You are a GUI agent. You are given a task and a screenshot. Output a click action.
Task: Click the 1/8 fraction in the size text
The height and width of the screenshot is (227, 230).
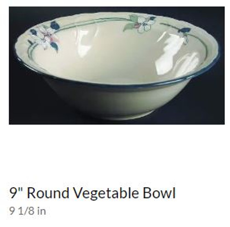click(26, 211)
